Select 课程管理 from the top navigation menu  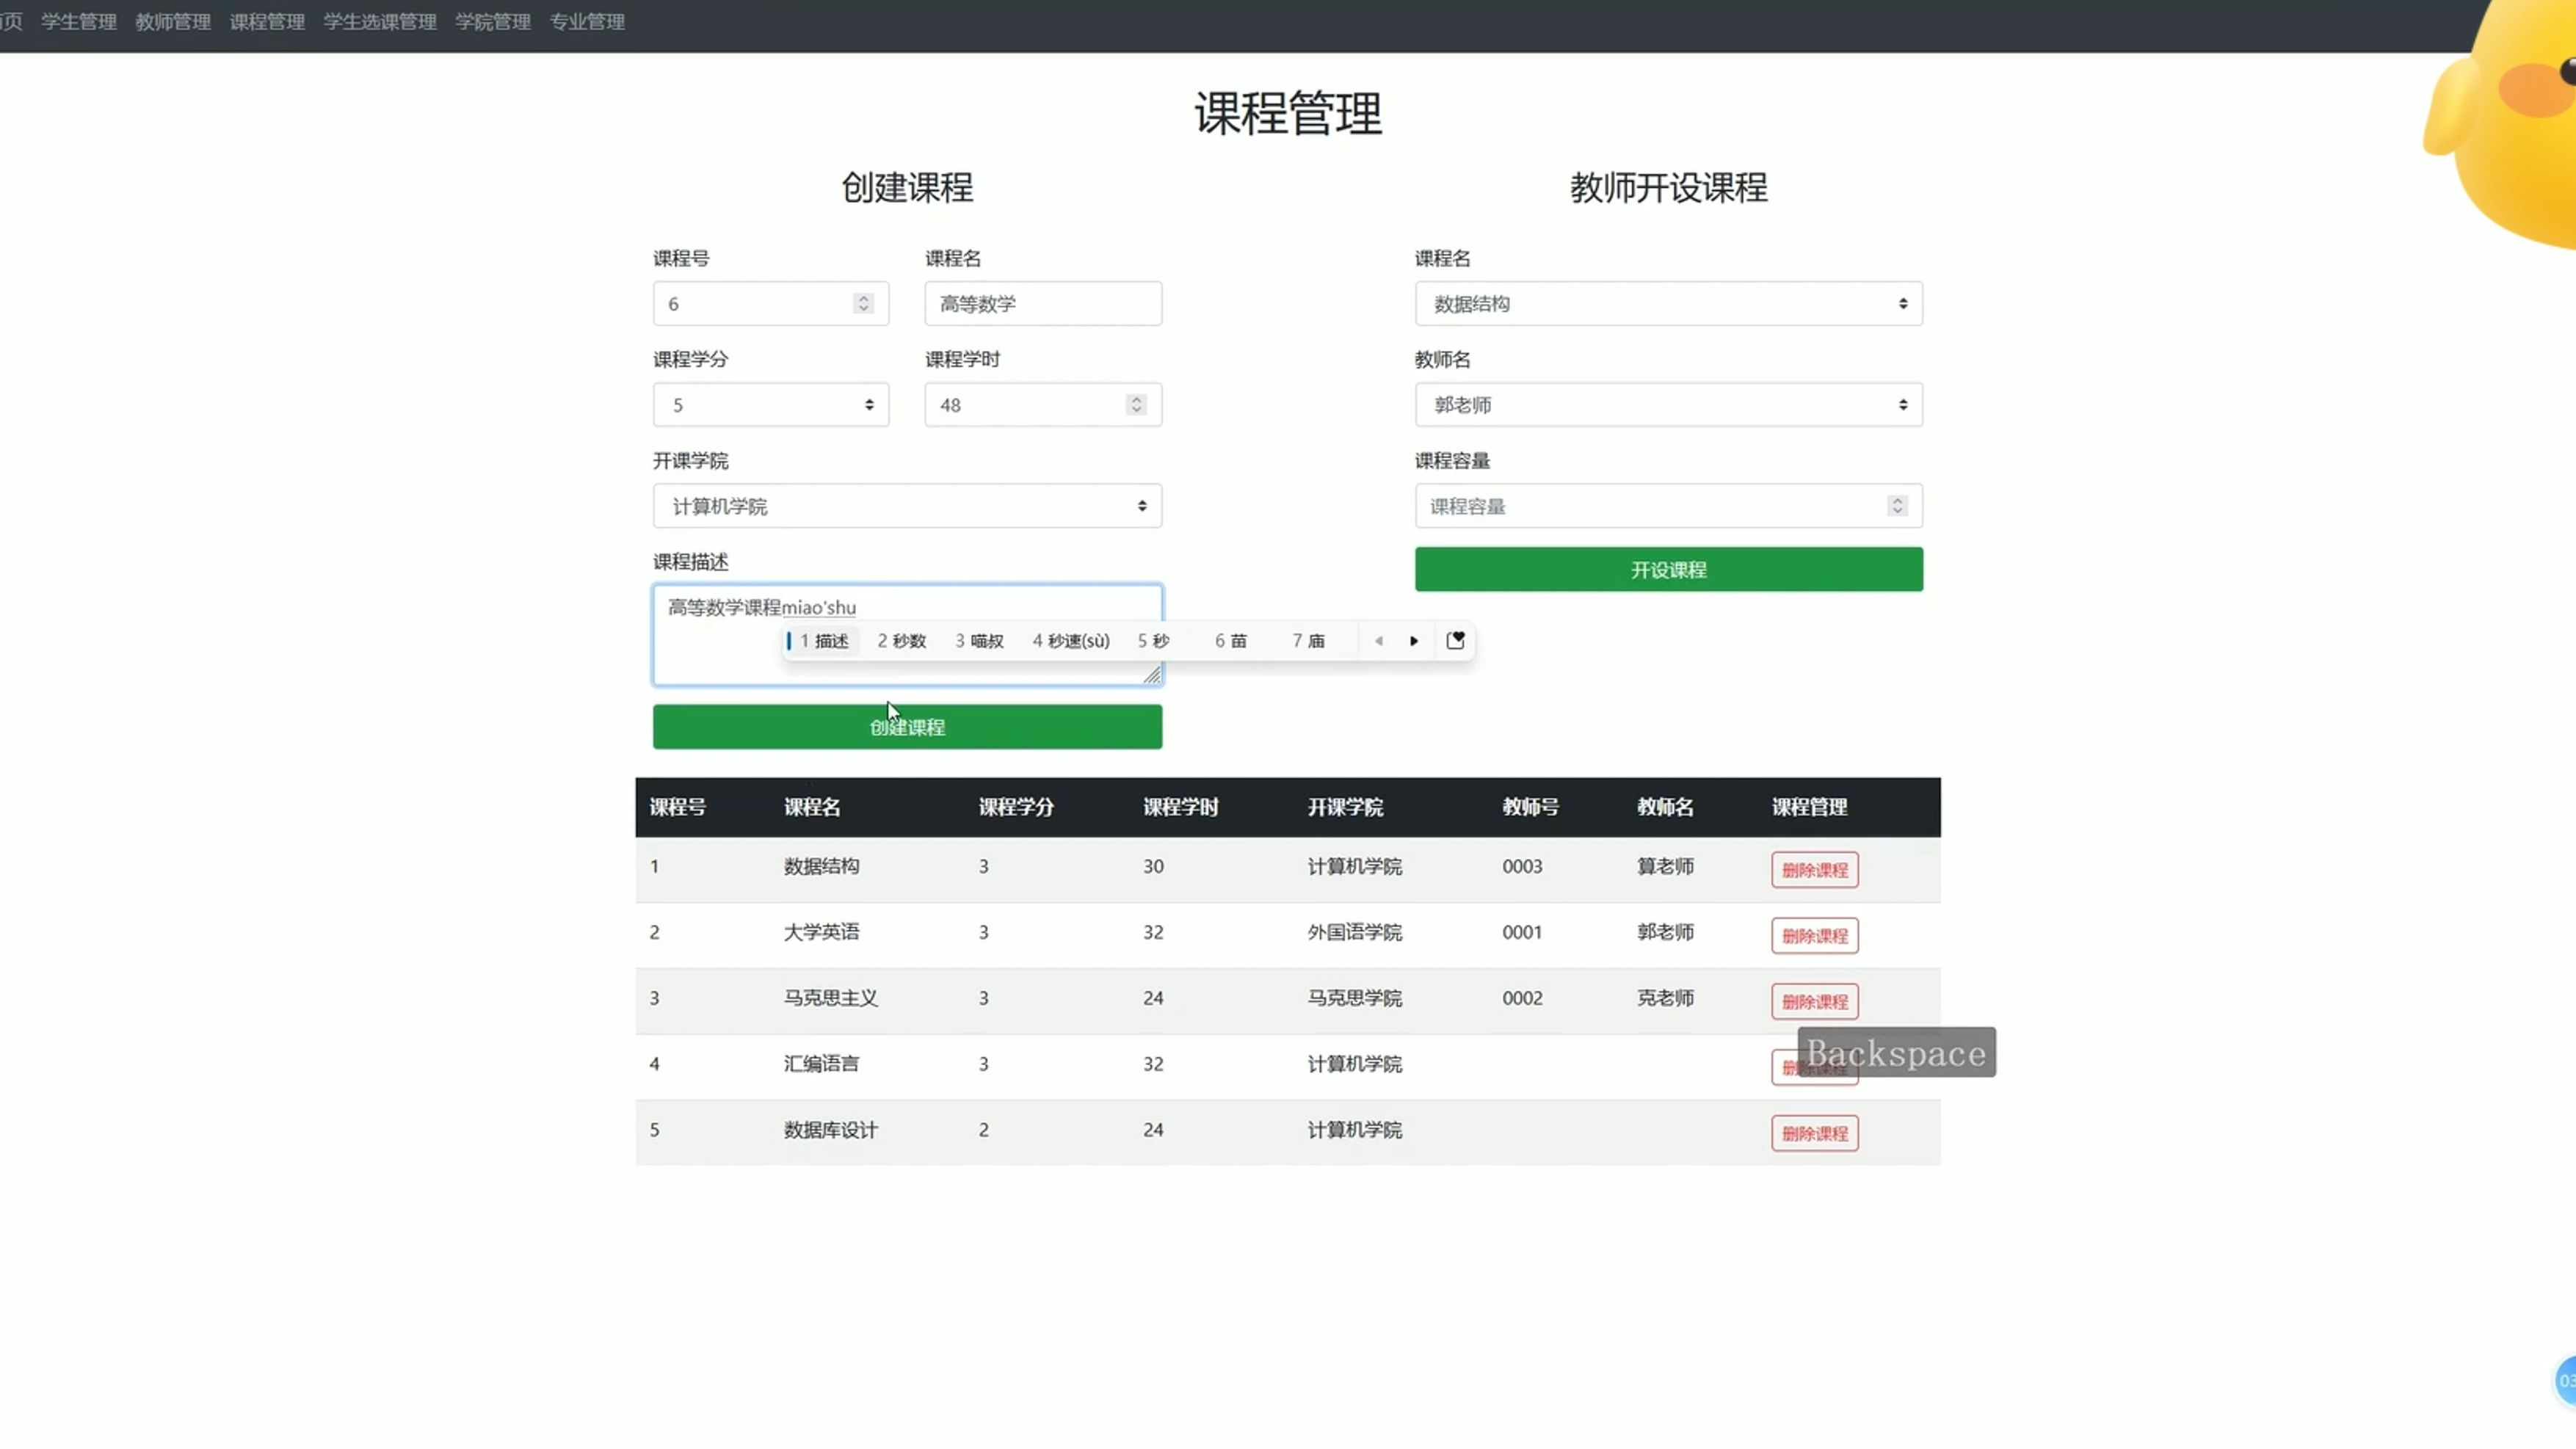[x=266, y=21]
